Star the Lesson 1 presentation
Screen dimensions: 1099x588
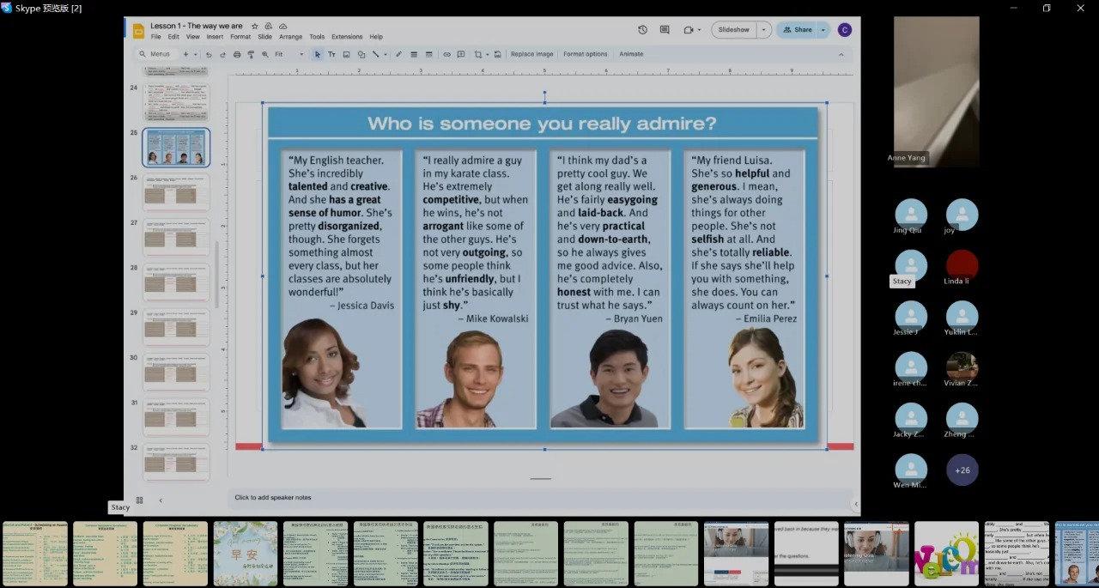(254, 27)
